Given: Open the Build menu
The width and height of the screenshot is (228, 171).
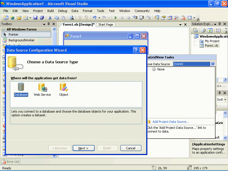Looking at the screenshot, I should coord(50,11).
